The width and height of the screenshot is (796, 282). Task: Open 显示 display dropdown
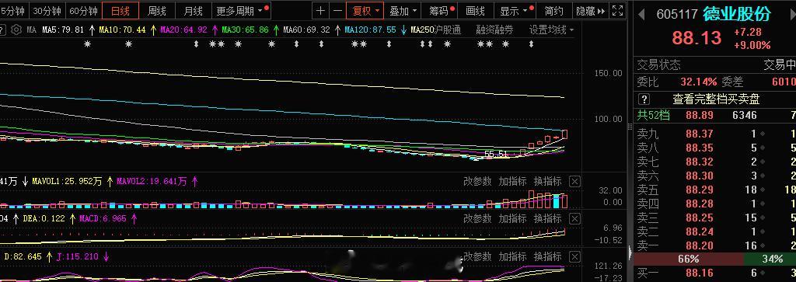point(514,11)
